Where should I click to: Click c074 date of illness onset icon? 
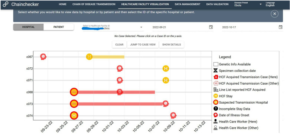(173, 115)
